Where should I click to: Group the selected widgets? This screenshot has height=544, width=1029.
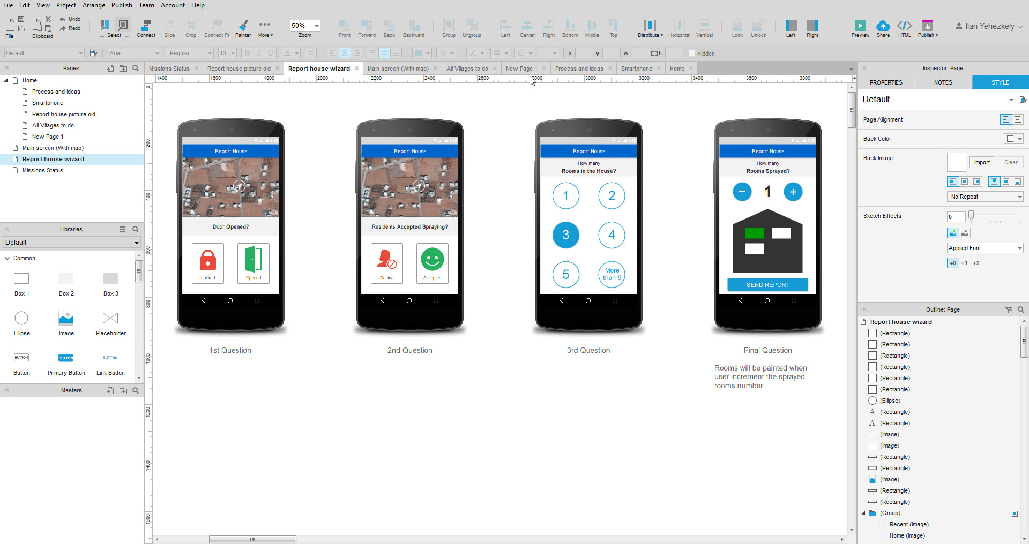(449, 28)
